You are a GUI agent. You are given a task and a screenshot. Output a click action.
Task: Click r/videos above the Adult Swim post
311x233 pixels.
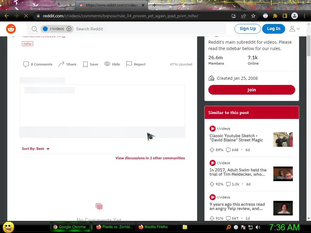(x=223, y=163)
